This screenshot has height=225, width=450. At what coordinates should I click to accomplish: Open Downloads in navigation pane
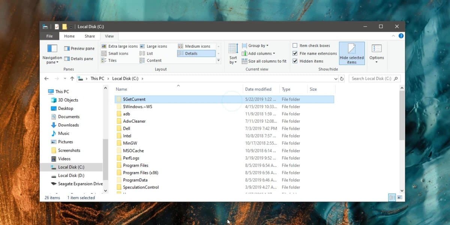64,125
